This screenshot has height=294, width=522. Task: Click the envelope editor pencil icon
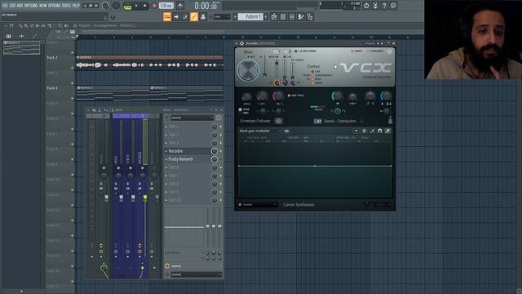coord(372,131)
